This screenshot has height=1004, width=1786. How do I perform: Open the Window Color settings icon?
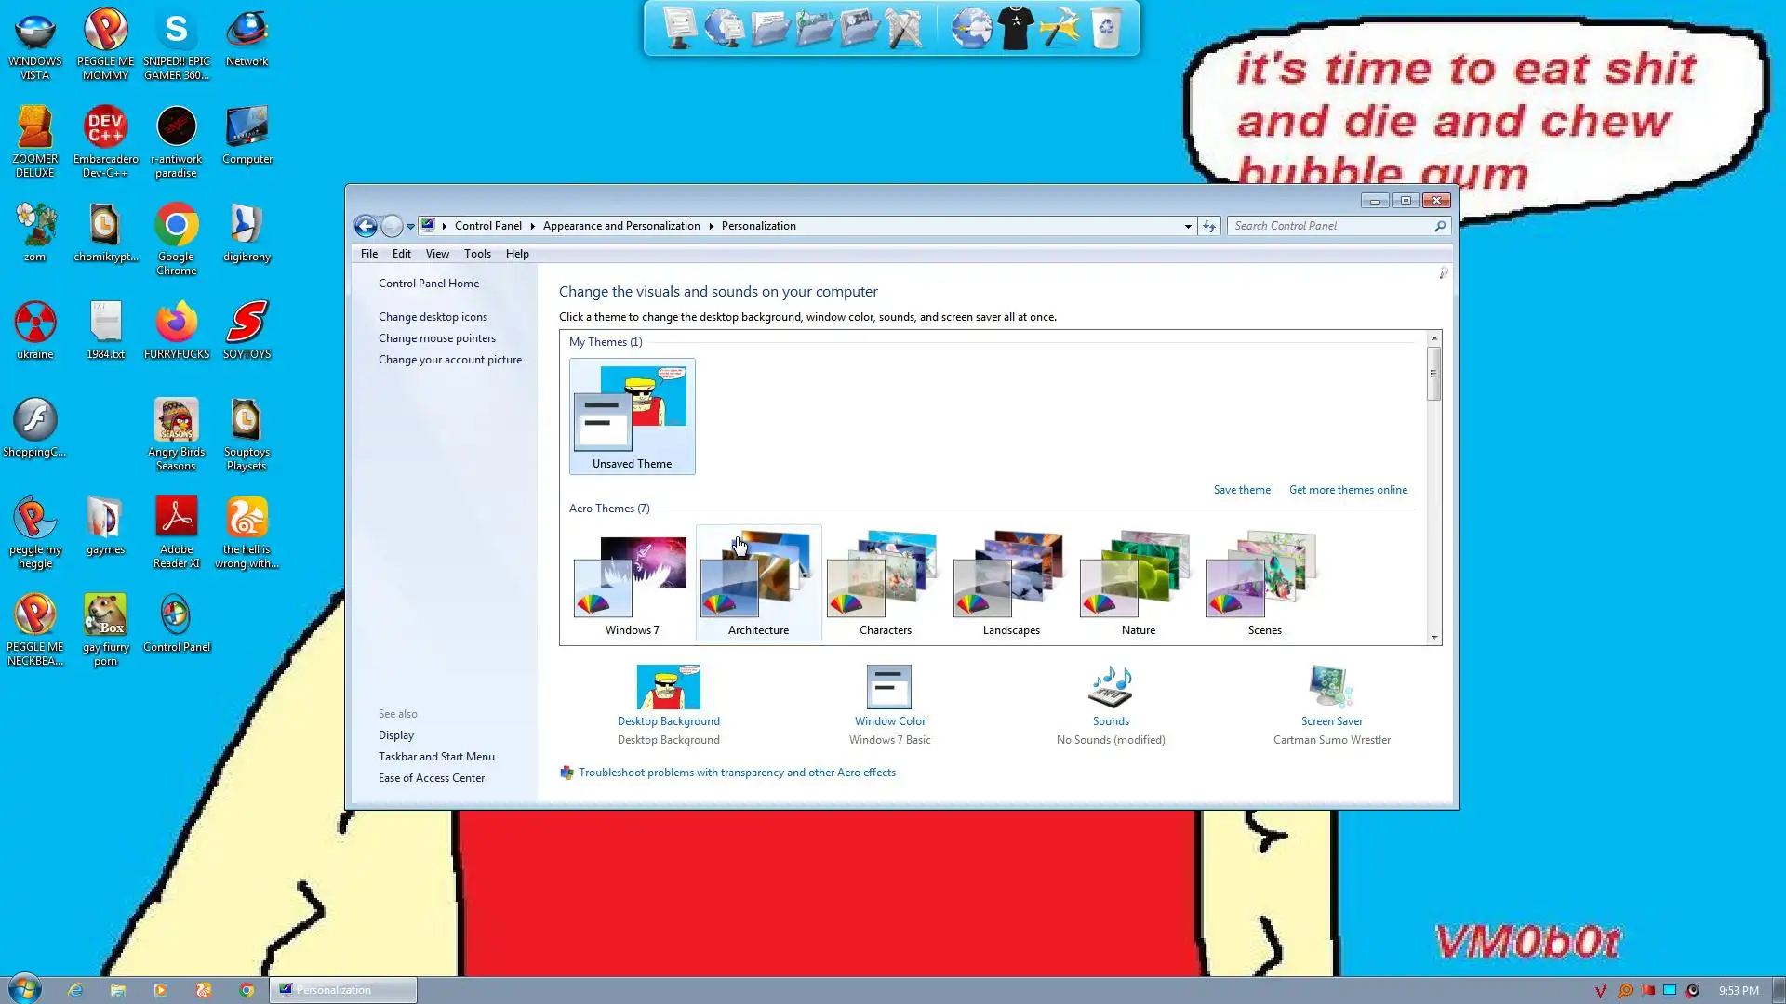(x=889, y=687)
